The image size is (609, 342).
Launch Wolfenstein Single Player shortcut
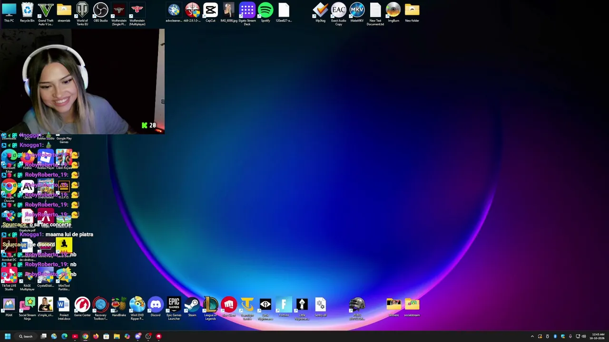(119, 14)
